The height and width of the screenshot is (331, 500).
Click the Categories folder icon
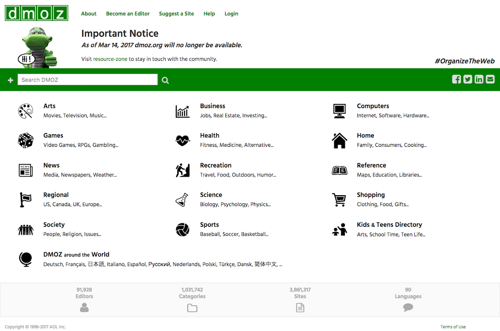(192, 308)
